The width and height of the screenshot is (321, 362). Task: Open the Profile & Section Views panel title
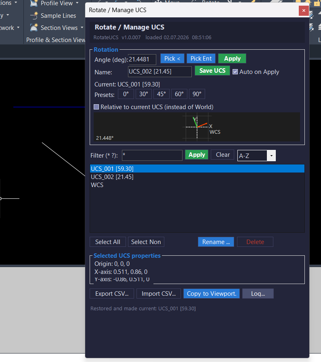(x=56, y=40)
